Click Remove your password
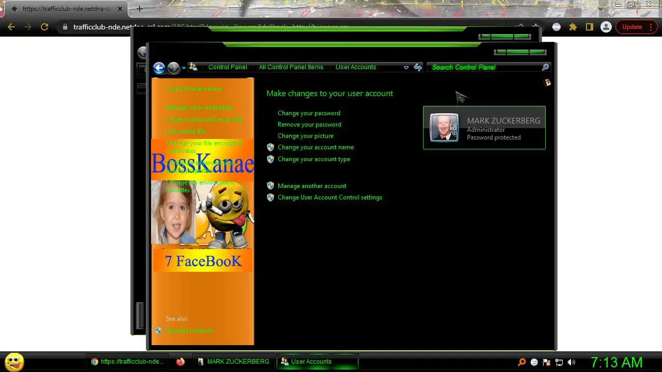662x372 pixels. [x=309, y=125]
